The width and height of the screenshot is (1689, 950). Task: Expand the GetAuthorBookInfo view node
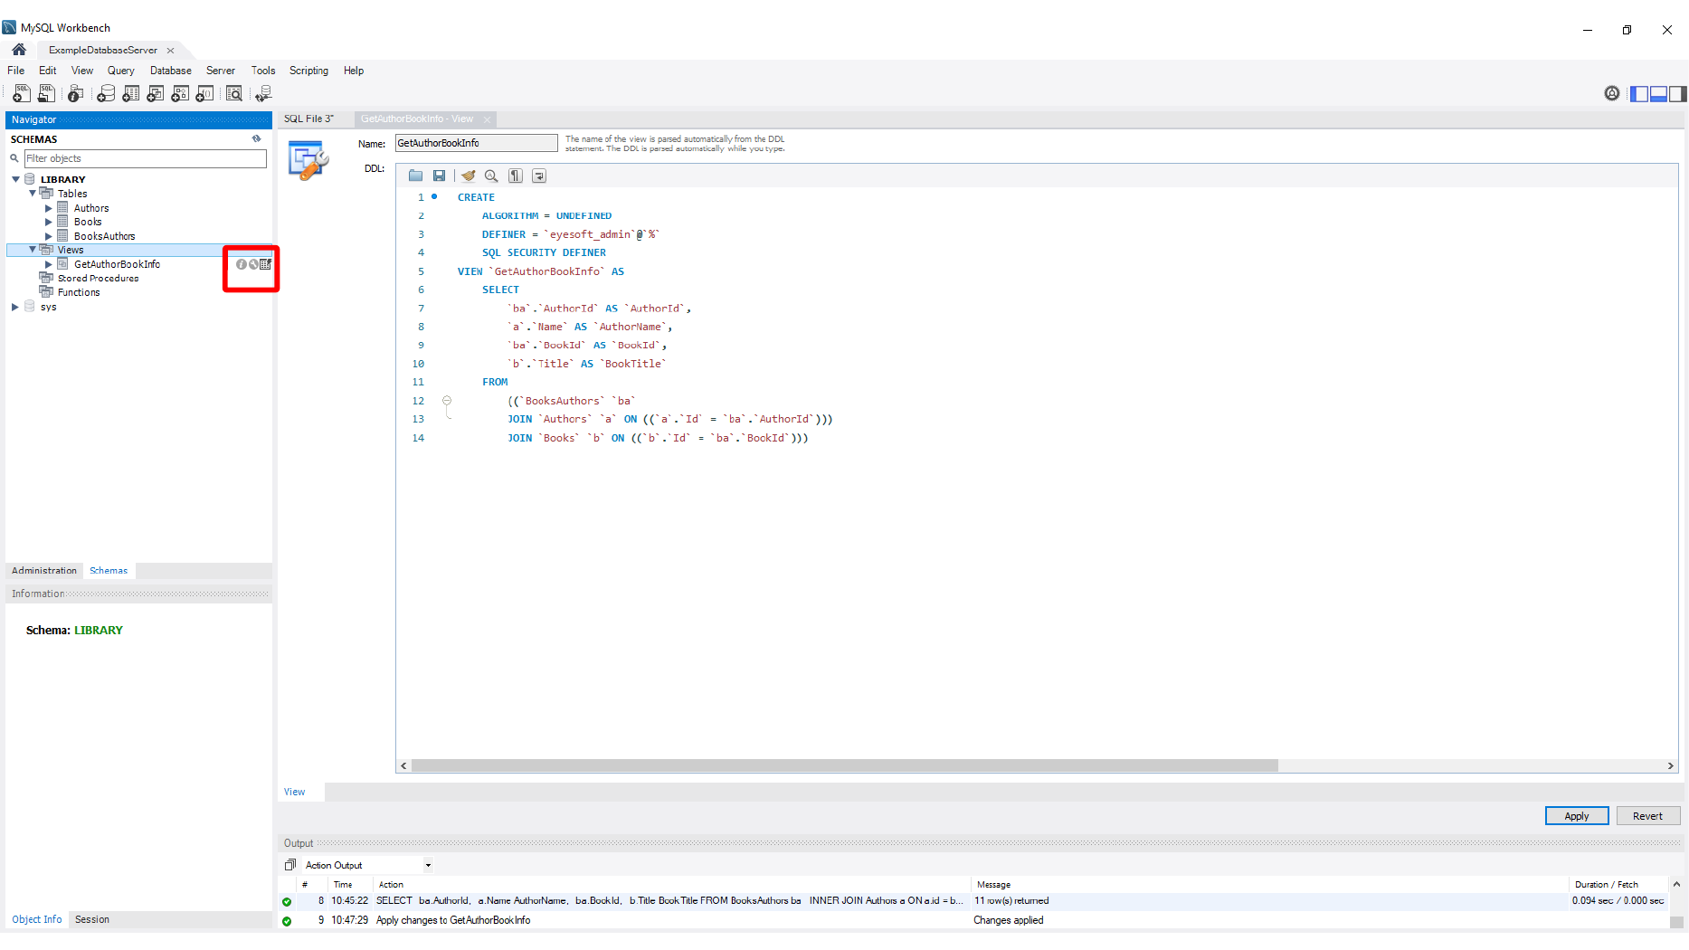(49, 264)
